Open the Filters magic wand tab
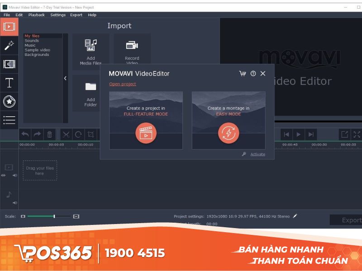This screenshot has width=362, height=271. point(9,46)
